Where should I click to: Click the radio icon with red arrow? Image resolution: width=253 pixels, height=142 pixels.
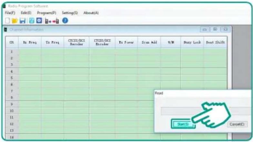(56, 21)
